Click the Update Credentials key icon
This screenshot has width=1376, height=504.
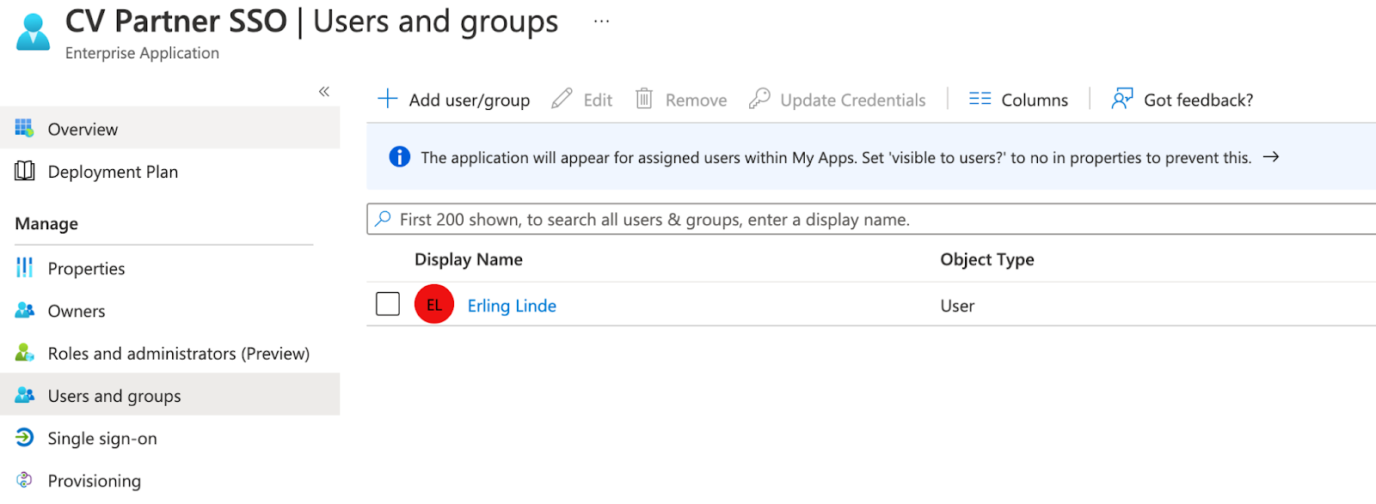(x=759, y=99)
